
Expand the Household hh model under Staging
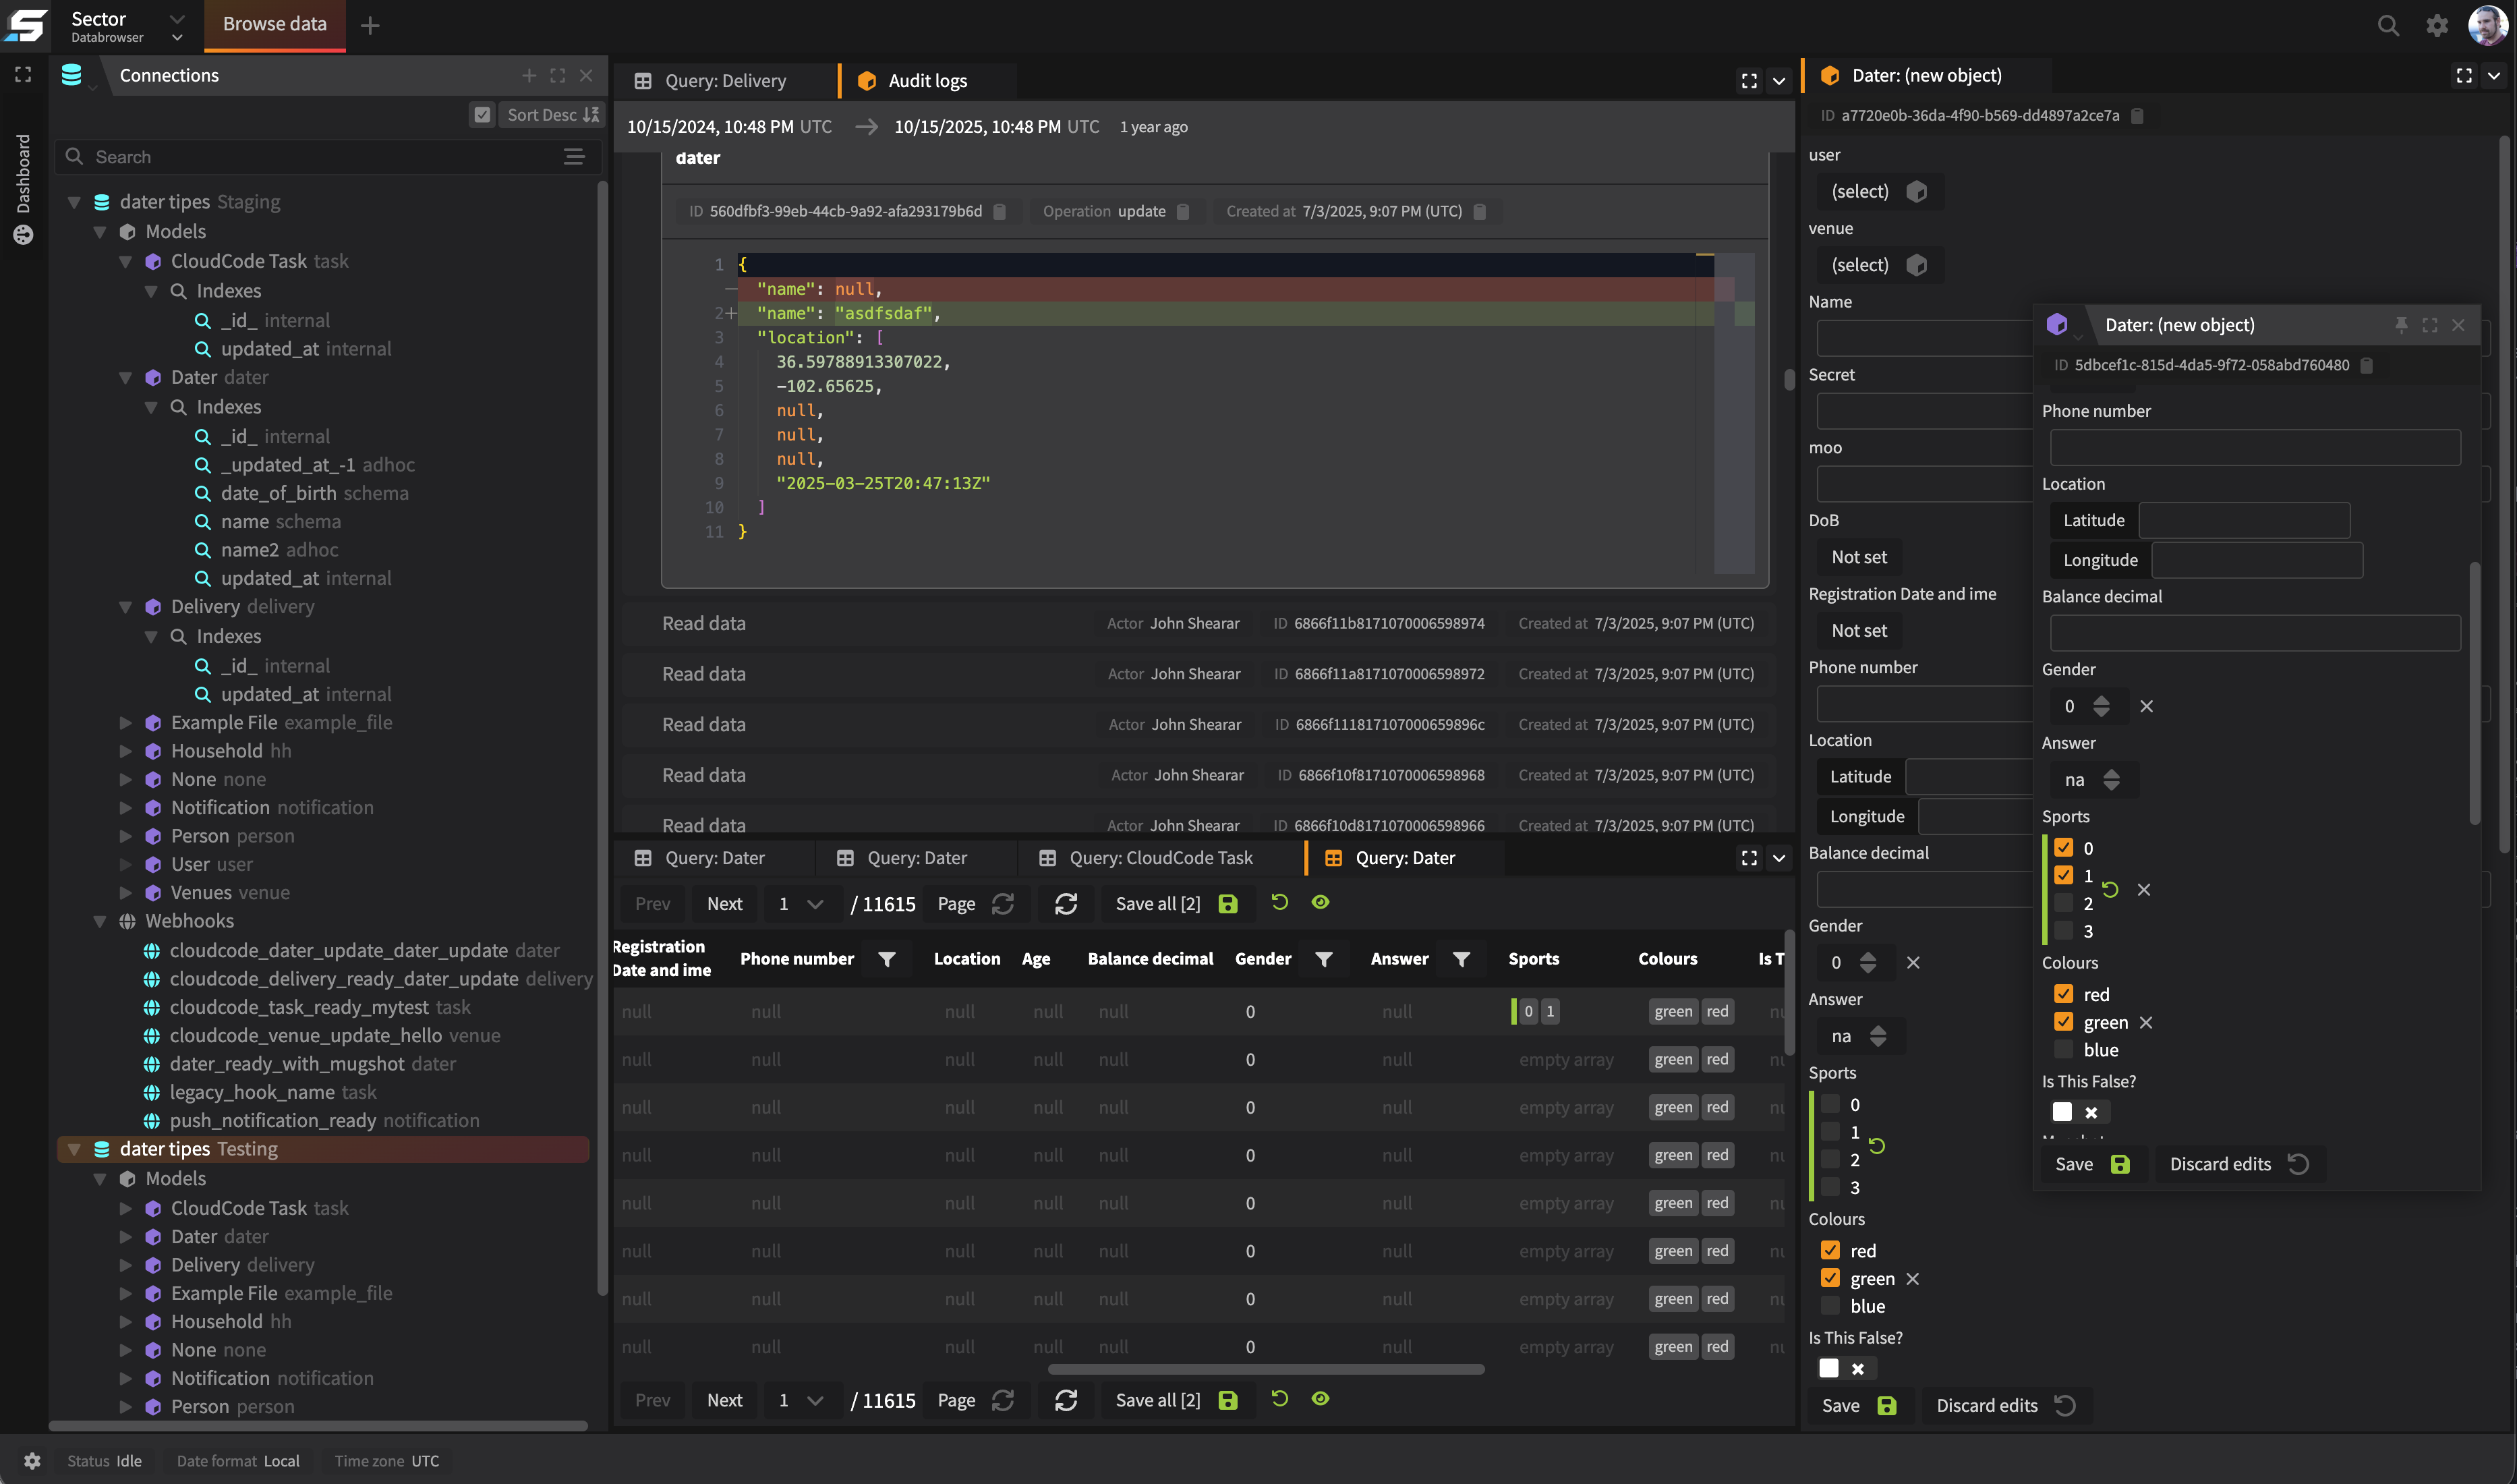pyautogui.click(x=126, y=751)
